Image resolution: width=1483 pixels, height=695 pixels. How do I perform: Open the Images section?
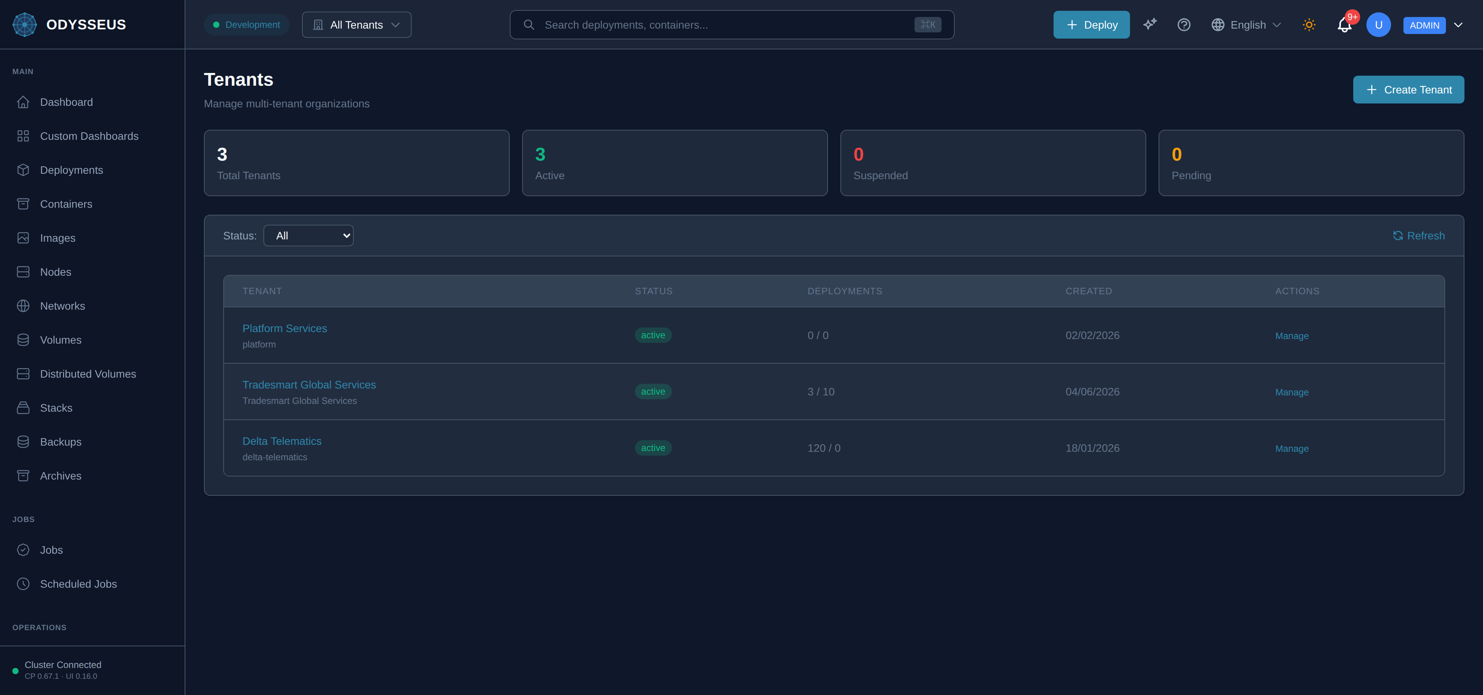tap(92, 237)
